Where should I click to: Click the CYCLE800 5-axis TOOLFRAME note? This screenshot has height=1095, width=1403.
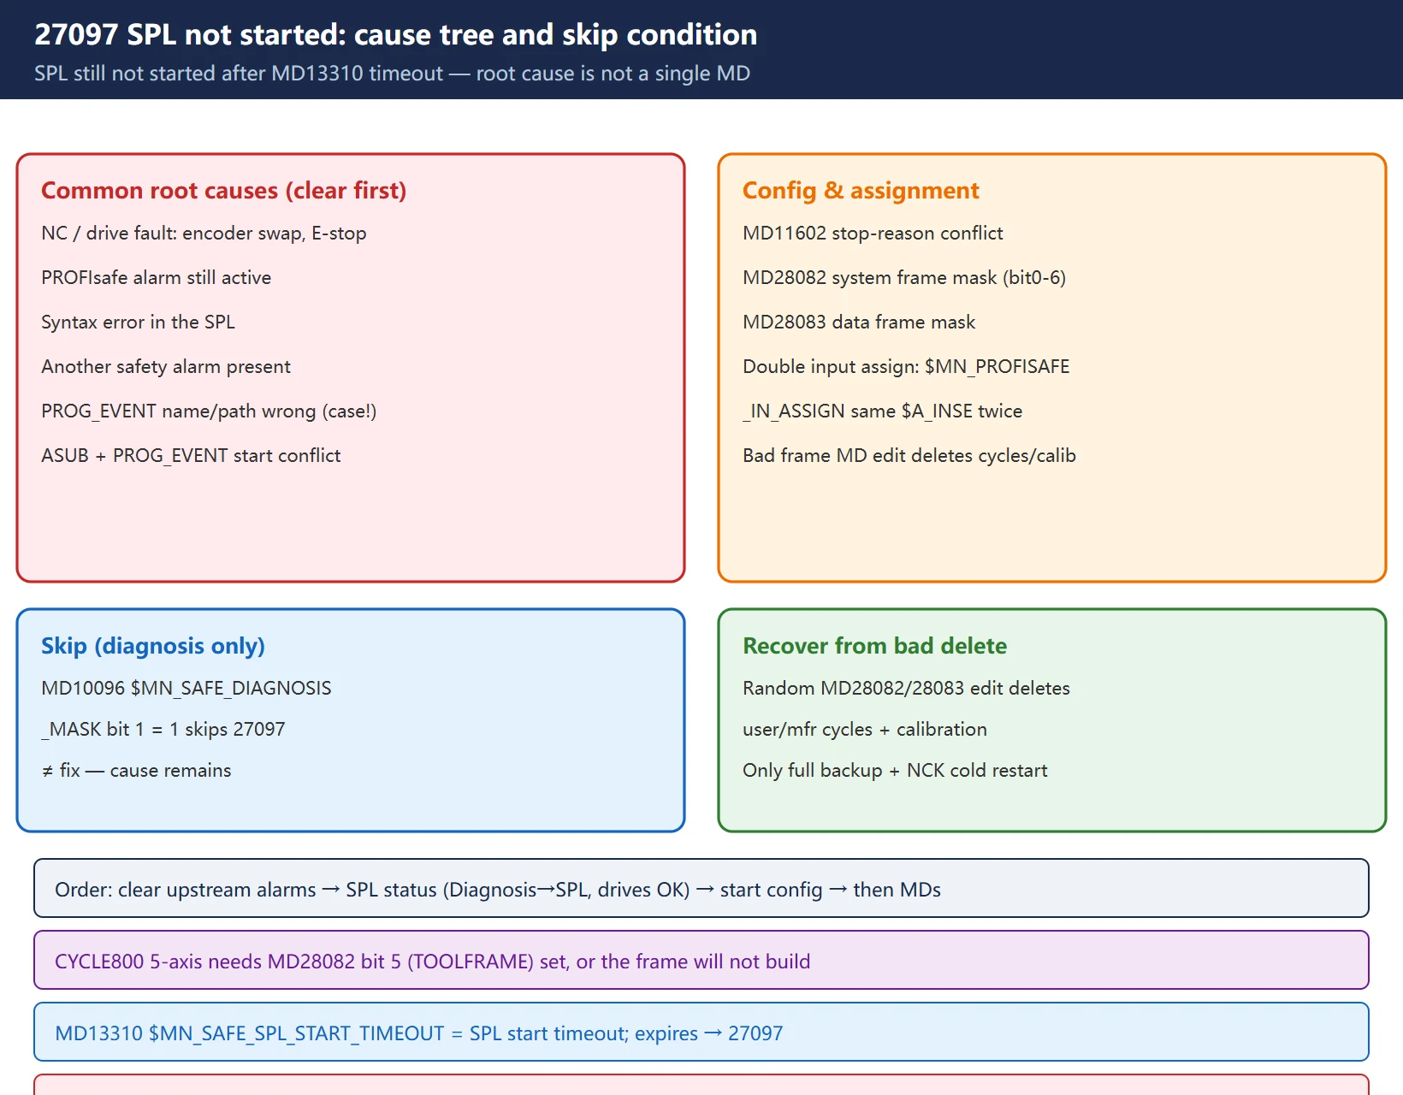701,961
